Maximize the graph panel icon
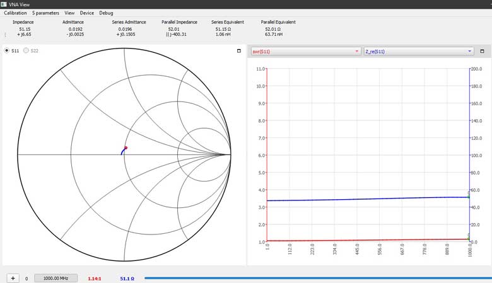Screen dimensions: 492x283 (482, 51)
